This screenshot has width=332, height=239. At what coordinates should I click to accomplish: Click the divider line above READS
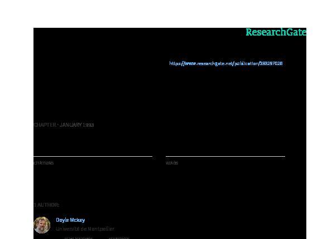click(225, 156)
